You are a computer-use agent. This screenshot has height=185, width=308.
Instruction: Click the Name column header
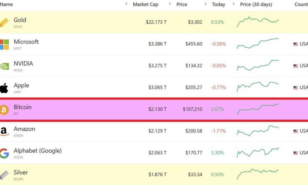pos(6,4)
